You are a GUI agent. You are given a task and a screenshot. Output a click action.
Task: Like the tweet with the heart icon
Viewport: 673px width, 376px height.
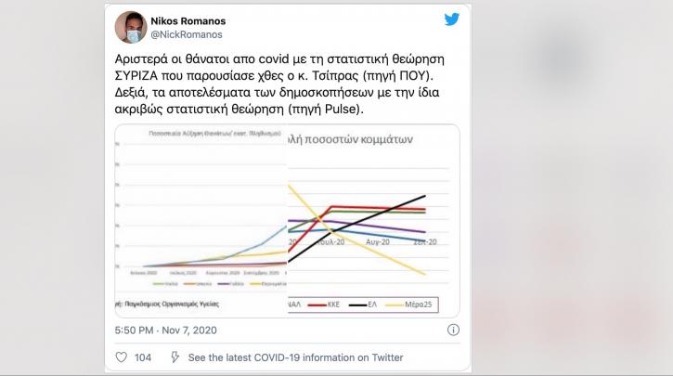click(x=122, y=357)
